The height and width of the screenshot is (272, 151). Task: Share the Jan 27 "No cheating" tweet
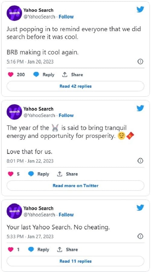click(67, 250)
